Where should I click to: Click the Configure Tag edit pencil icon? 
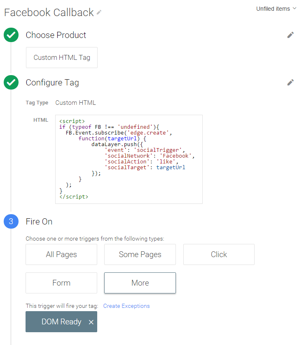point(290,83)
